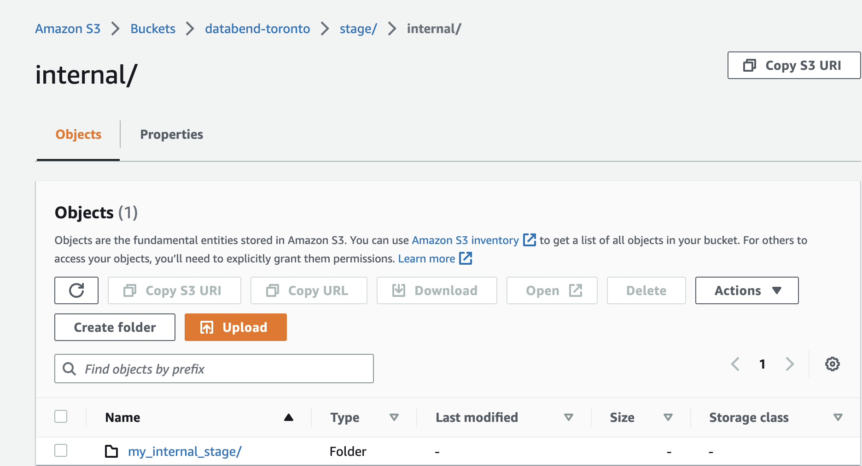This screenshot has width=862, height=466.
Task: Go to previous page arrow
Action: 735,364
